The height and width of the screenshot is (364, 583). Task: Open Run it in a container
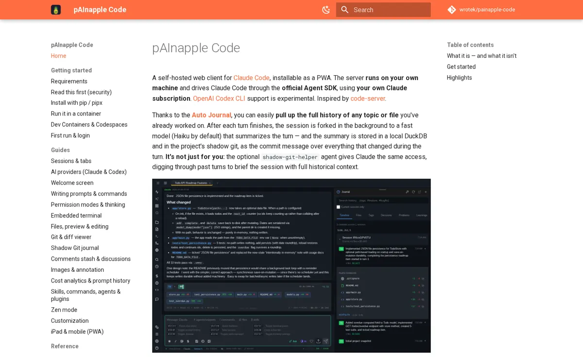coord(76,114)
